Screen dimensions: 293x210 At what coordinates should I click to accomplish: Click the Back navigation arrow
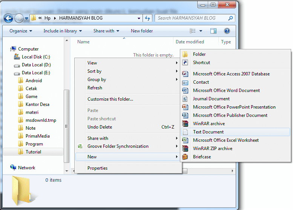pos(8,18)
